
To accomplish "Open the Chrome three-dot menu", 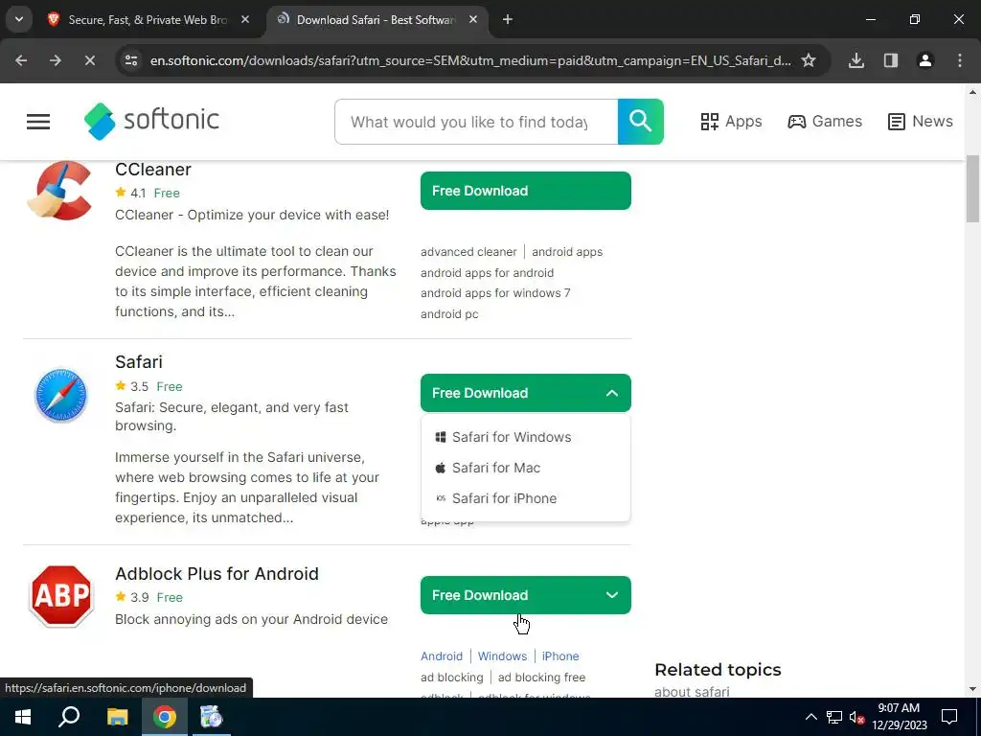I will pos(960,60).
